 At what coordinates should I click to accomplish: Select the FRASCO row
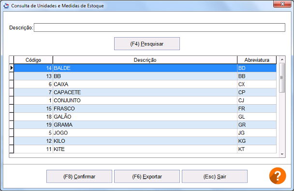(145, 109)
